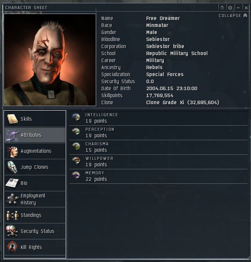The height and width of the screenshot is (262, 251).
Task: Toggle the window pin circle icon
Action: pyautogui.click(x=230, y=8)
